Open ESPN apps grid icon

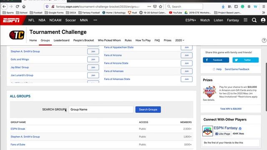pyautogui.click(x=245, y=20)
